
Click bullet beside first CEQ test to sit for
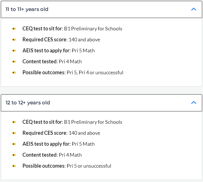14,29
